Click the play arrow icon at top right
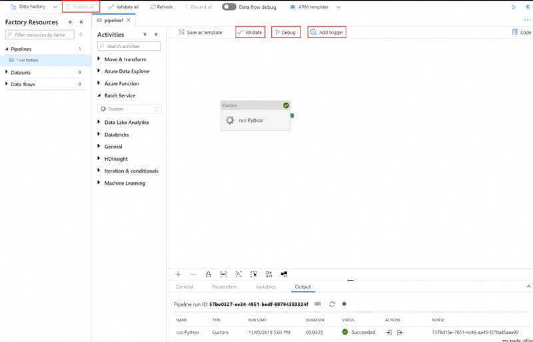Viewport: 533px width, 342px height. coord(513,7)
